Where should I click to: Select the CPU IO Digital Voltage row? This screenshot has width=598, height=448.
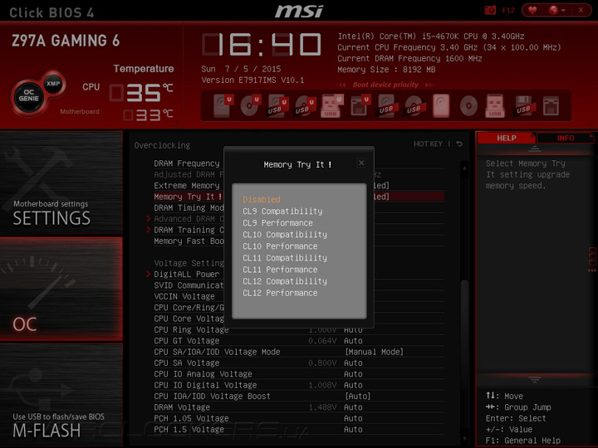tap(299, 385)
